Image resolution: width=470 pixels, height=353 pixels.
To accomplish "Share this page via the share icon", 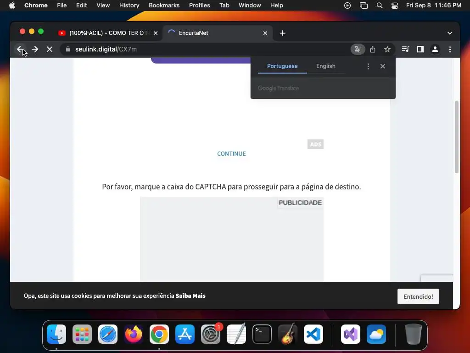I will pyautogui.click(x=373, y=49).
